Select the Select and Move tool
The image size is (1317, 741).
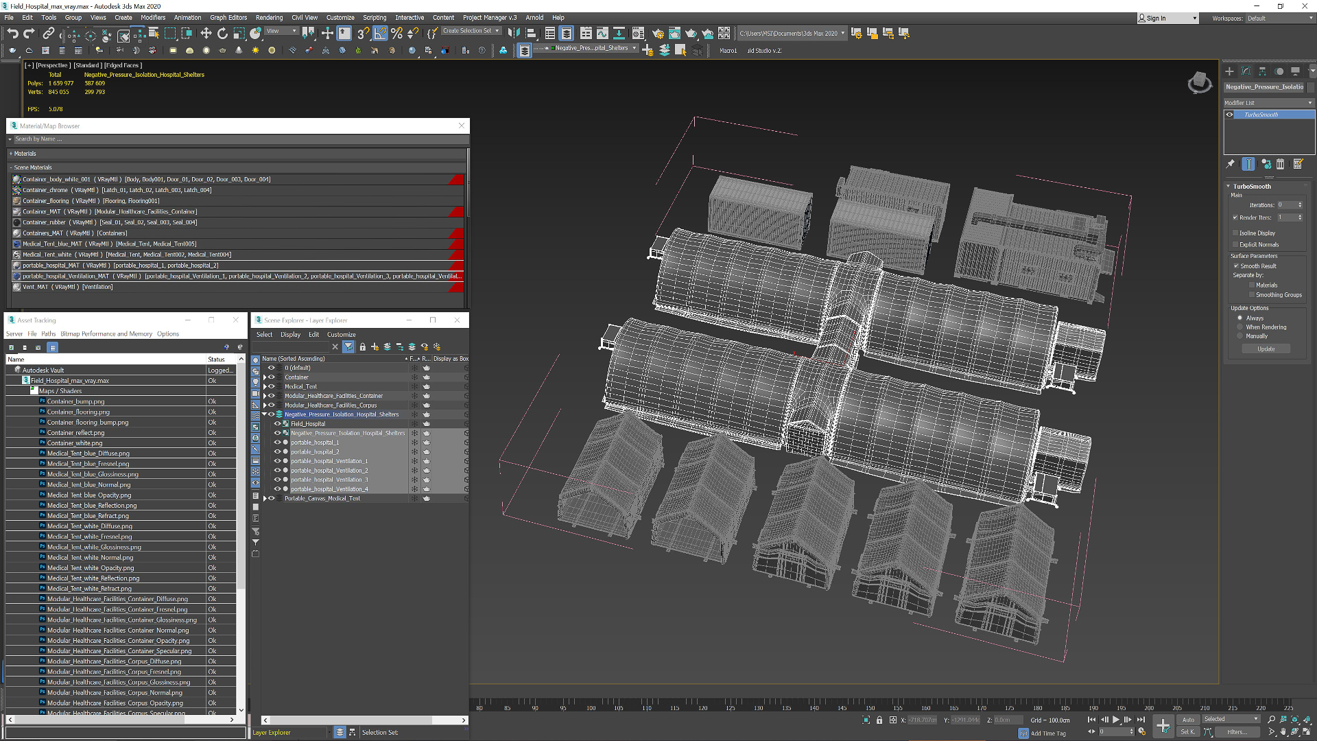206,33
